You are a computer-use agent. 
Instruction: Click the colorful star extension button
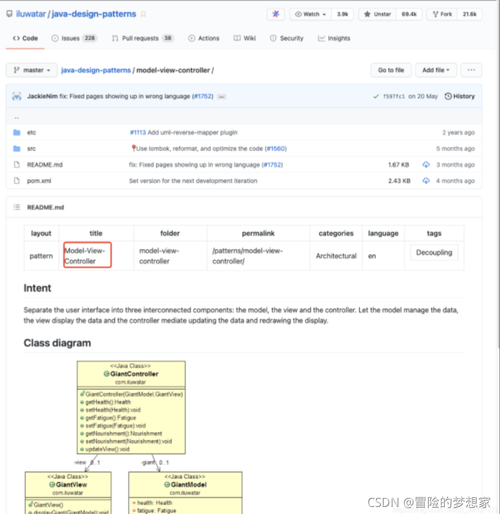click(276, 14)
